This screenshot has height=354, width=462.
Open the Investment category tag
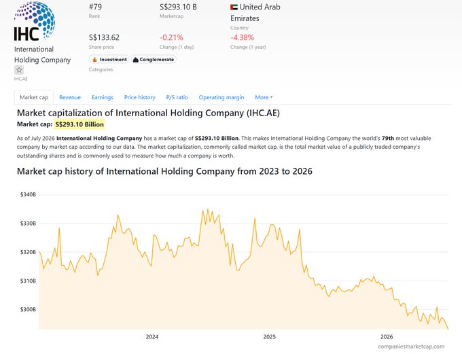[109, 60]
